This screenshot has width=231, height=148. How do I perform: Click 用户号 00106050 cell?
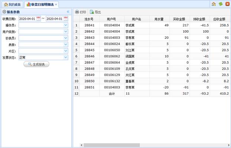click(112, 50)
